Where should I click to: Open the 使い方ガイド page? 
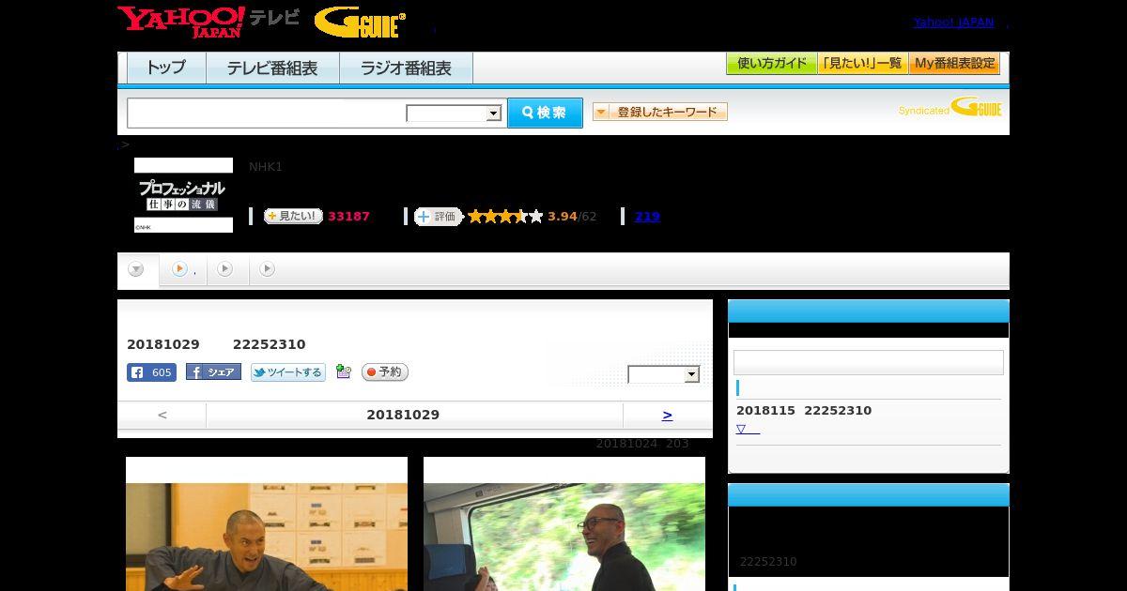coord(772,64)
